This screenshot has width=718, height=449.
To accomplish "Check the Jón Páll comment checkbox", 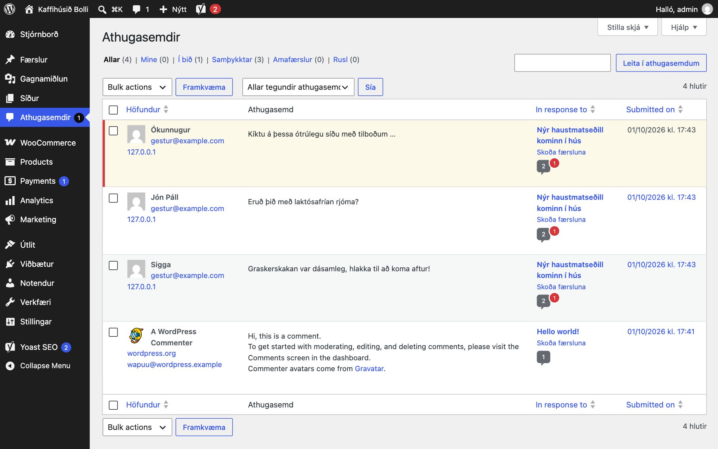I will (x=113, y=198).
